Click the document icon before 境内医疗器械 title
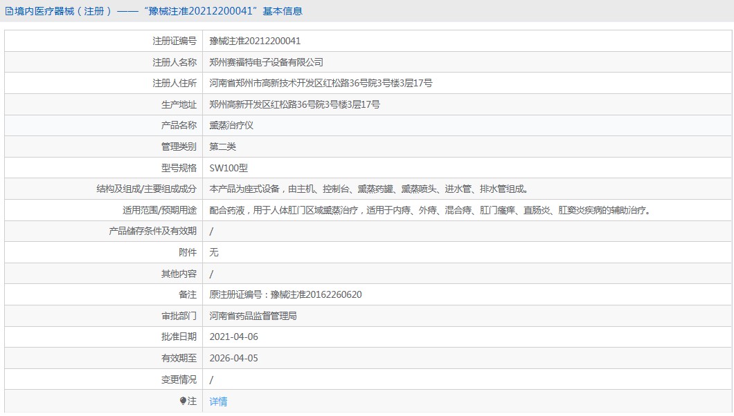 (x=9, y=11)
